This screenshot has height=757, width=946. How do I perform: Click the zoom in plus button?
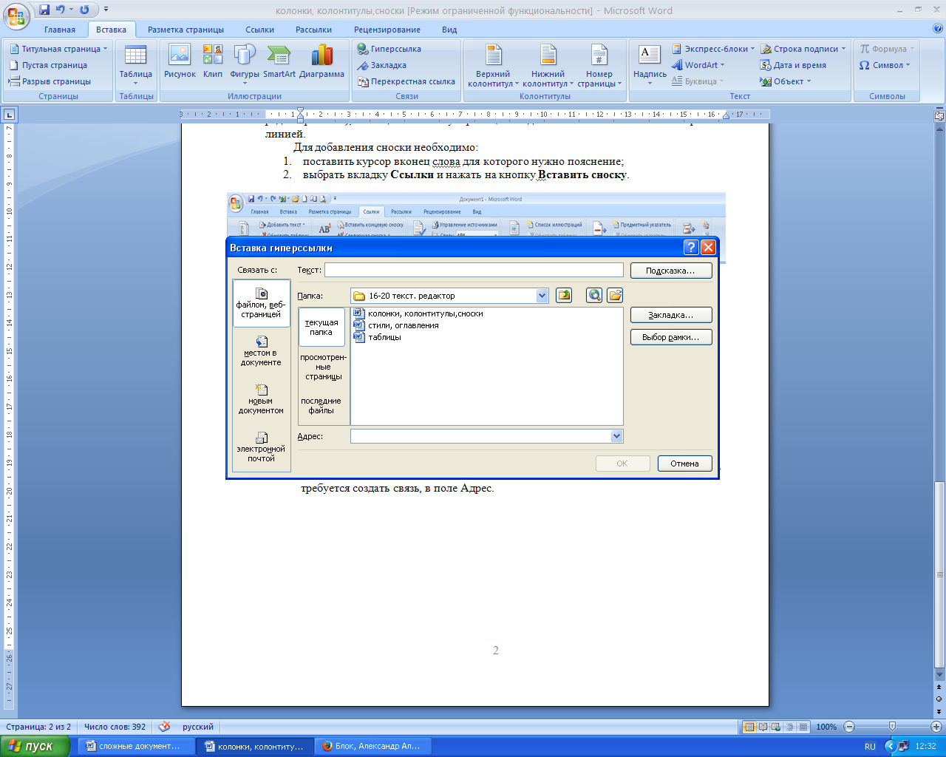pyautogui.click(x=936, y=727)
